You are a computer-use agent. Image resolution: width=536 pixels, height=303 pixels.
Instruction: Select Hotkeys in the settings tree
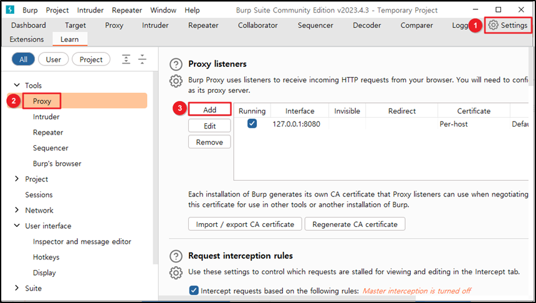[x=46, y=257]
